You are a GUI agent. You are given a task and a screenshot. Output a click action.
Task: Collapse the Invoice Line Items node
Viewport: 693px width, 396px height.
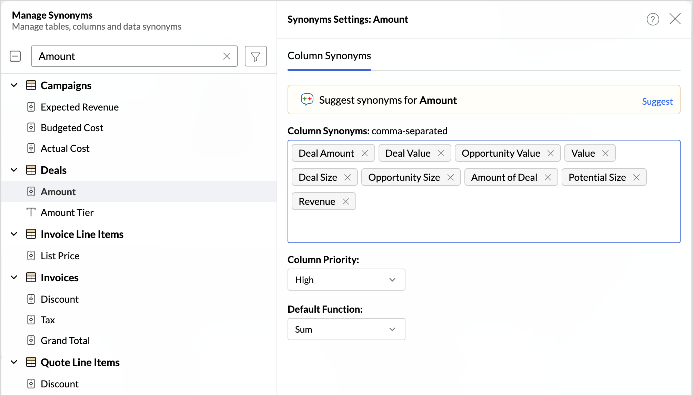tap(14, 234)
